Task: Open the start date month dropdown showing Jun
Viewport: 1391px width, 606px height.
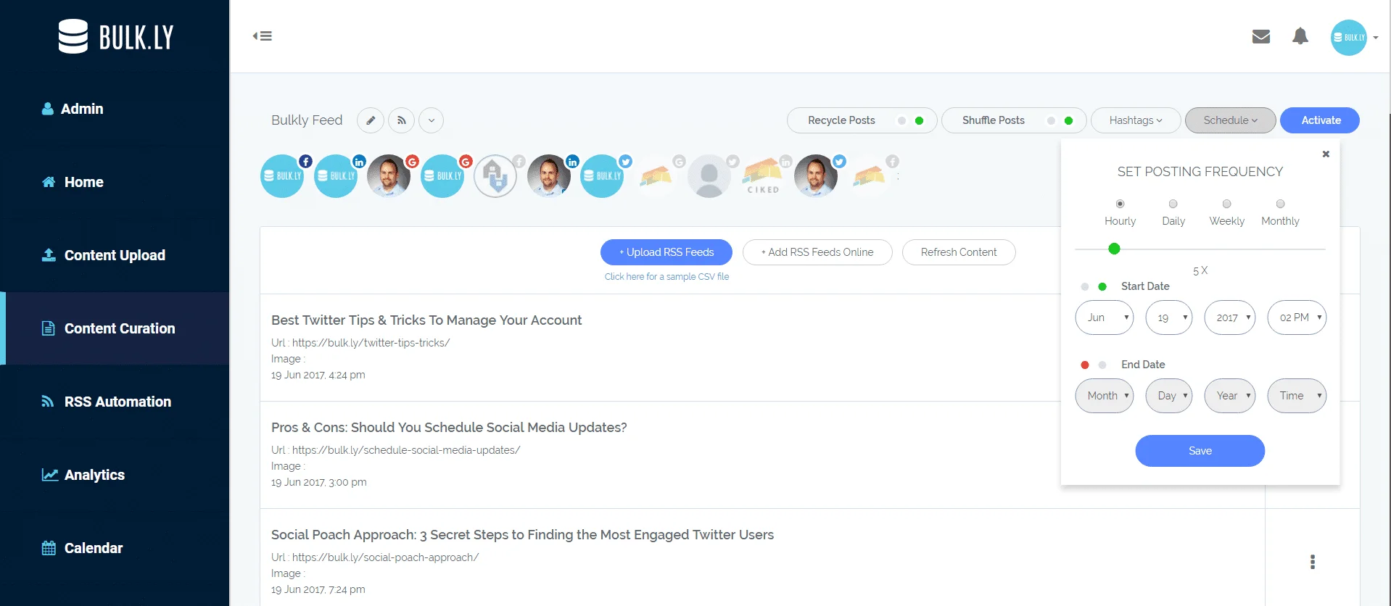Action: [x=1104, y=317]
